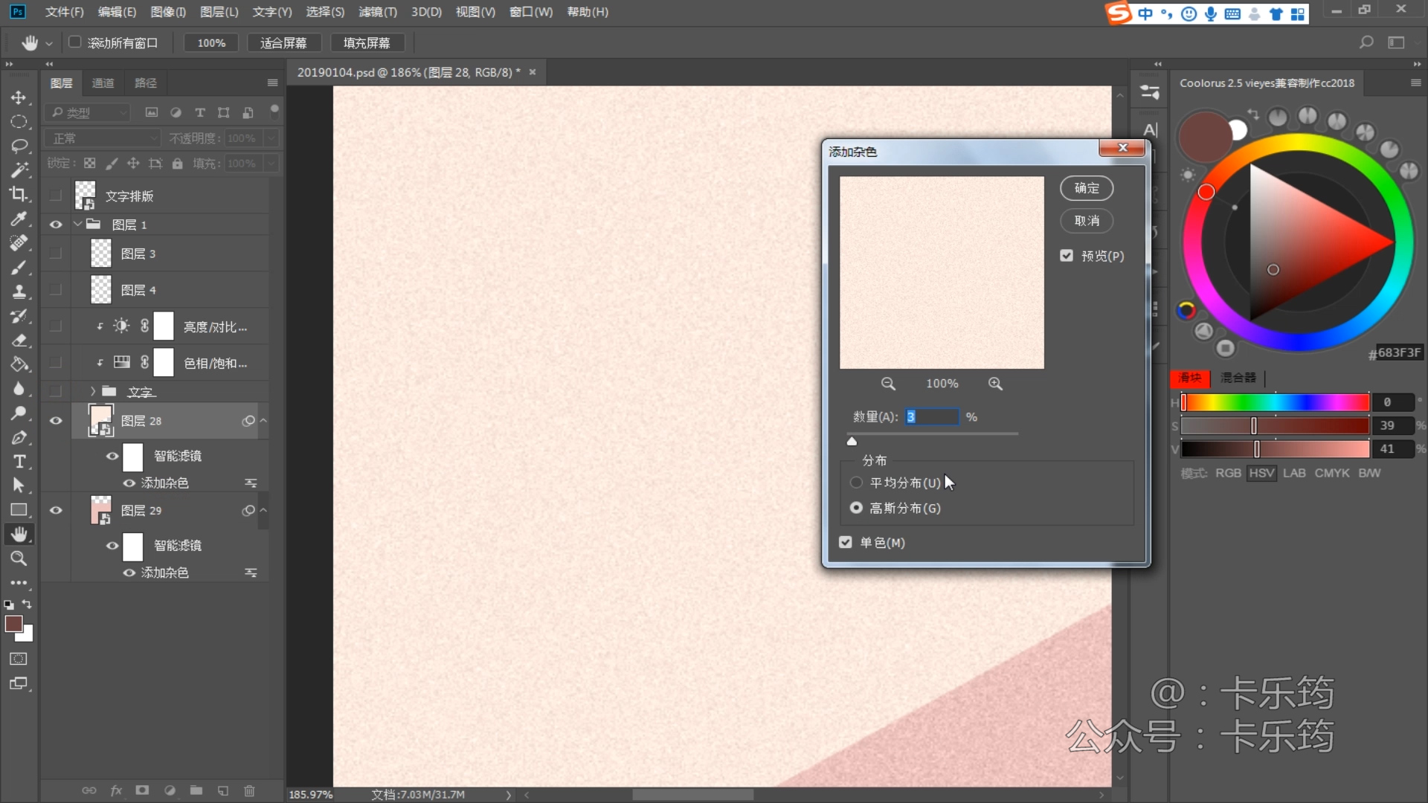
Task: Select the Crop tool
Action: click(x=19, y=194)
